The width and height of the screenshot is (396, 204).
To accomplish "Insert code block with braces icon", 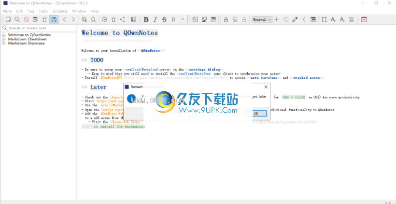I will coord(173,19).
